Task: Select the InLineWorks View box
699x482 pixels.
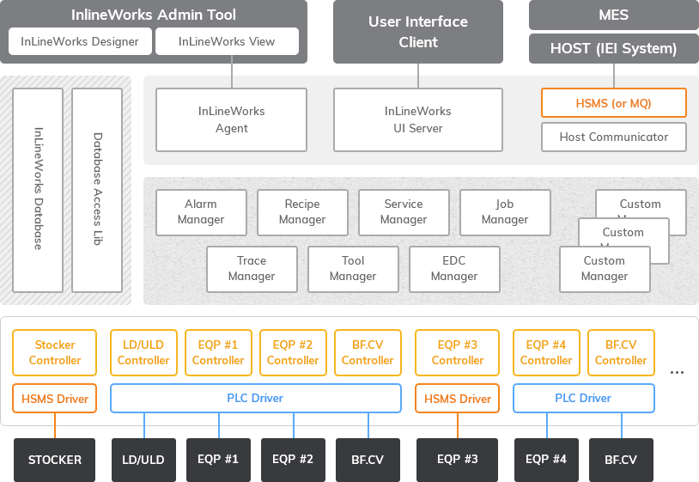Action: click(x=227, y=41)
